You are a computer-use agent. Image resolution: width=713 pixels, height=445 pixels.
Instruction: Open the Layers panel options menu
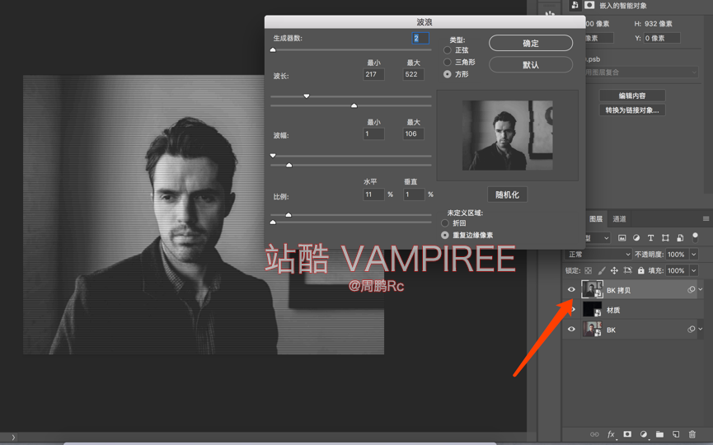[706, 218]
